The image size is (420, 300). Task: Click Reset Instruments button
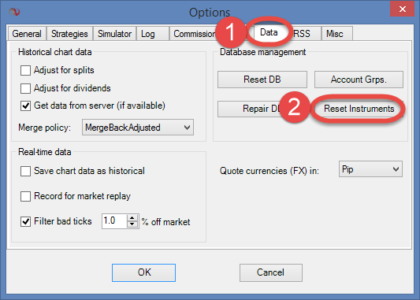[359, 109]
